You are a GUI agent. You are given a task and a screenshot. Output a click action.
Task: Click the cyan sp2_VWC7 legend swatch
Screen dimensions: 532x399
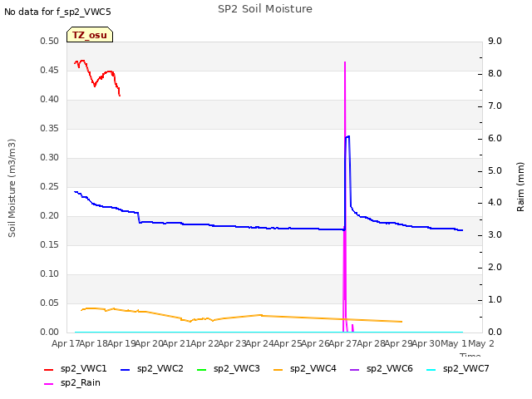431,369
